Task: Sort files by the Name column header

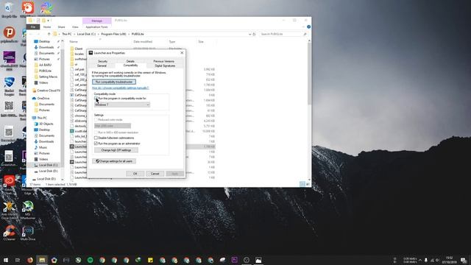Action: click(x=74, y=42)
